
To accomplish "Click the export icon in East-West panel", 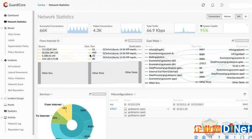I will tap(233, 41).
